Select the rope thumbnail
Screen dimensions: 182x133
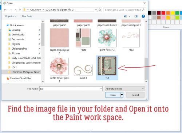coord(131,38)
